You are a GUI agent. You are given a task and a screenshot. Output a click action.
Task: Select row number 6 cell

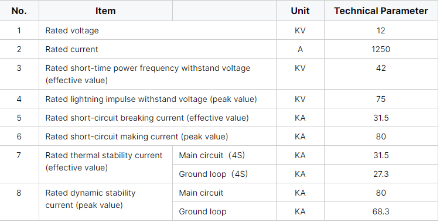(19, 136)
